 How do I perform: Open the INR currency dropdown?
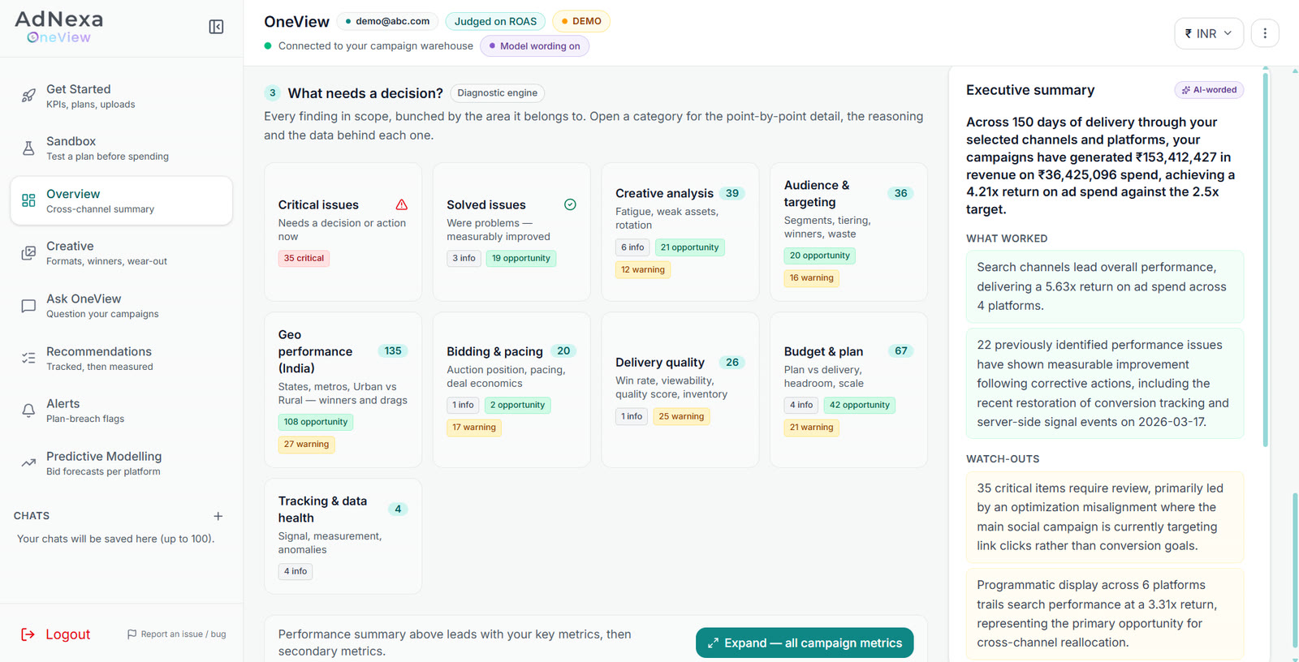pos(1209,33)
